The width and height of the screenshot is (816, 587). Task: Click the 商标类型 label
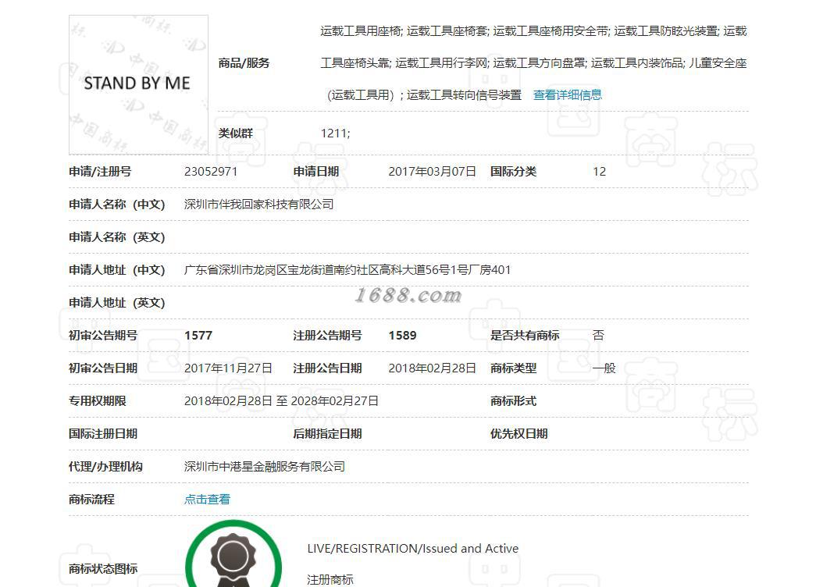(513, 368)
